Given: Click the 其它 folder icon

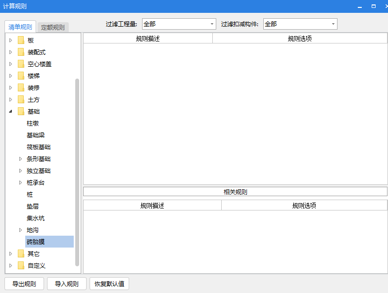Looking at the screenshot, I should [21, 254].
